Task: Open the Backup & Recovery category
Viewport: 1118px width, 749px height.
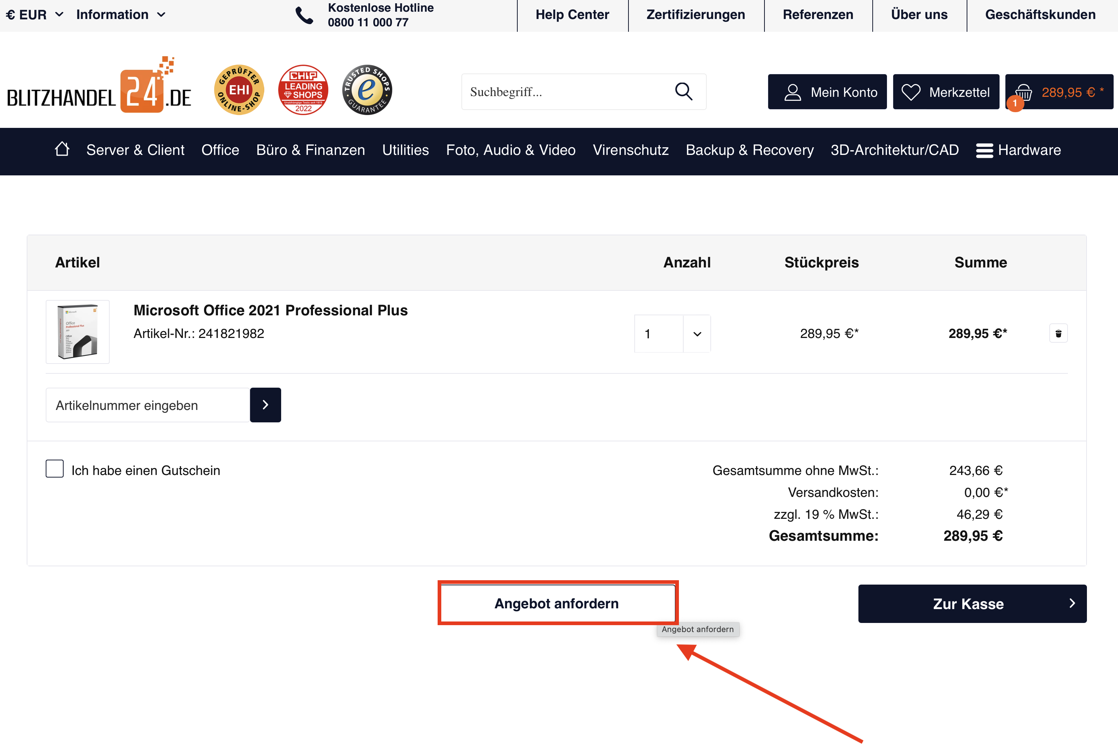Action: pos(749,151)
